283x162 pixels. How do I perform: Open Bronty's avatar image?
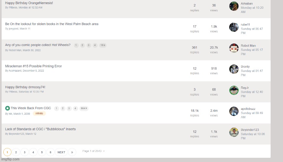coord(234,69)
